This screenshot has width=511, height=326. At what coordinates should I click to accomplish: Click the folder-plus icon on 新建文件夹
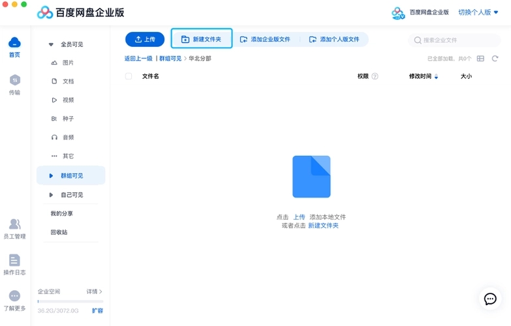(x=185, y=39)
